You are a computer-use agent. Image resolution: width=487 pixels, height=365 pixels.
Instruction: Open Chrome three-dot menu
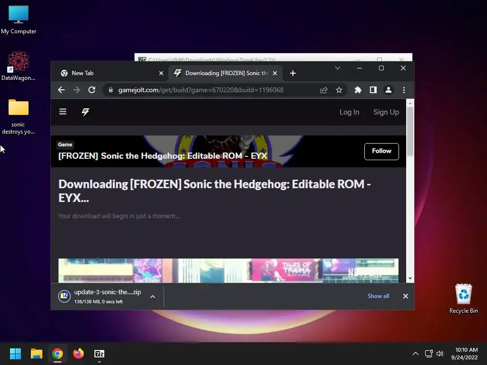[x=404, y=90]
